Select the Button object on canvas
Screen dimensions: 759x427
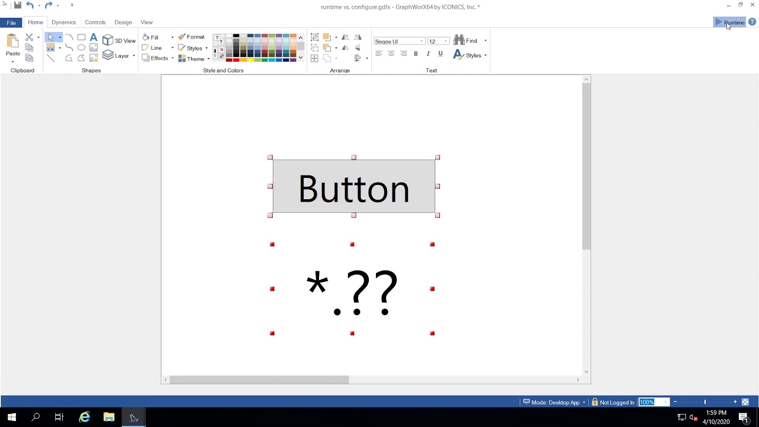(x=354, y=186)
